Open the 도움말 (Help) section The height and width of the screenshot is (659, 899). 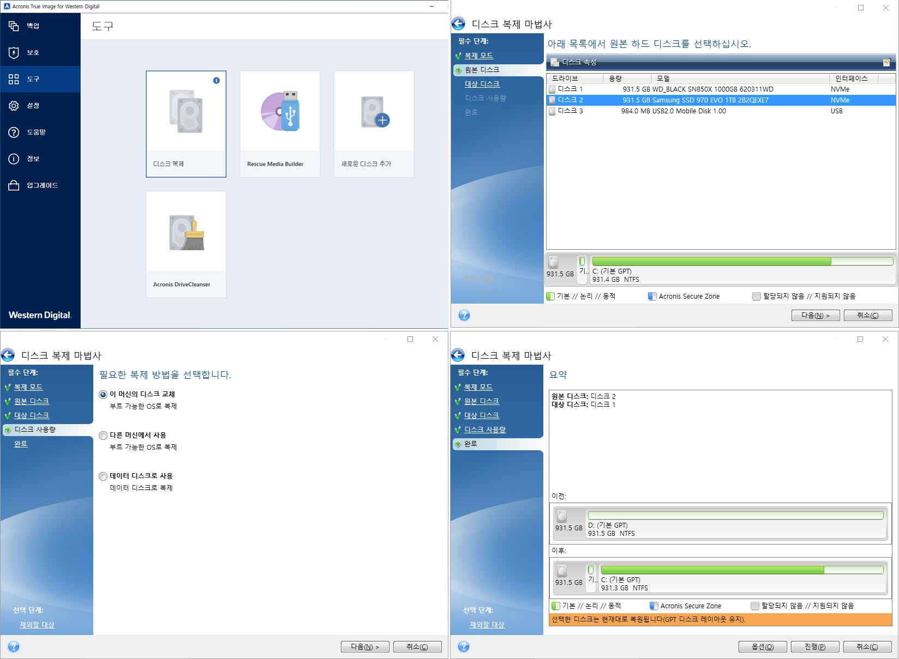click(40, 132)
